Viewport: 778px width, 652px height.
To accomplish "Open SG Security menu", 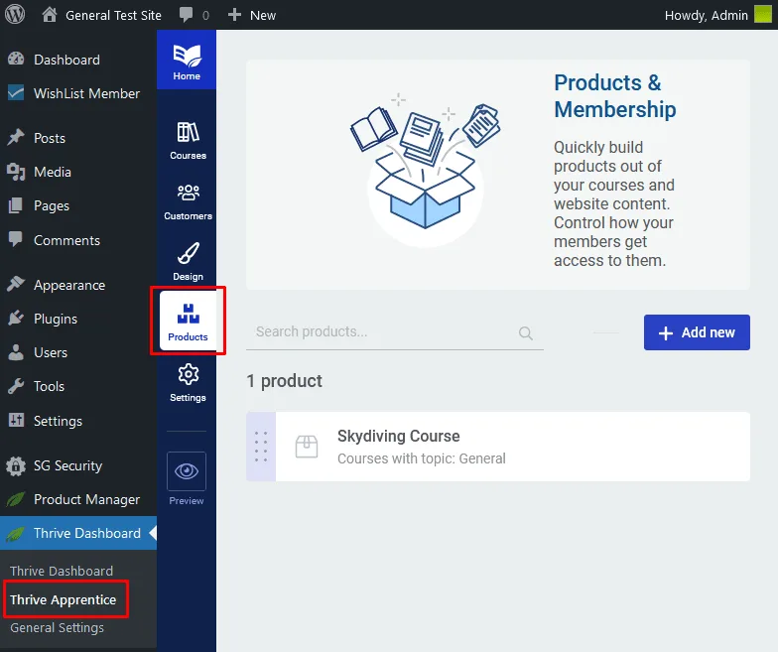I will (78, 465).
